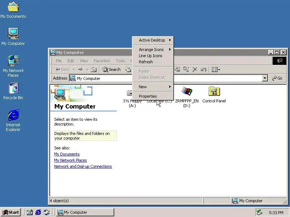
Task: Open the My Documents link
Action: tap(67, 154)
